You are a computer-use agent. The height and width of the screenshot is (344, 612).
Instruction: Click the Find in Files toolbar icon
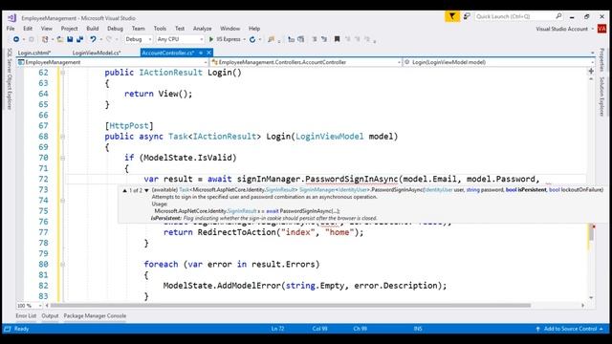pos(271,39)
